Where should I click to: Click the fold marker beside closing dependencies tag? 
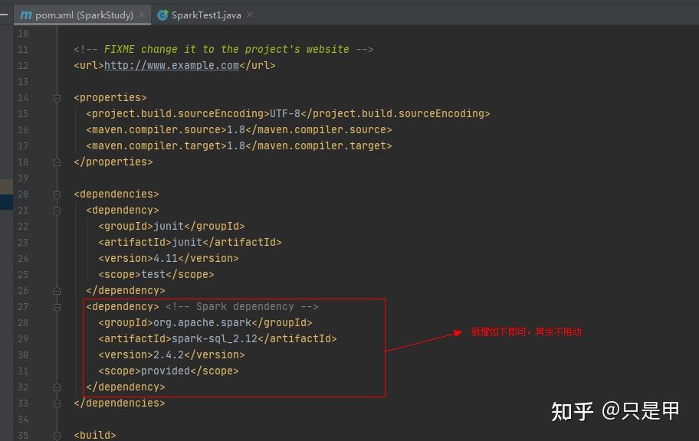[x=57, y=403]
